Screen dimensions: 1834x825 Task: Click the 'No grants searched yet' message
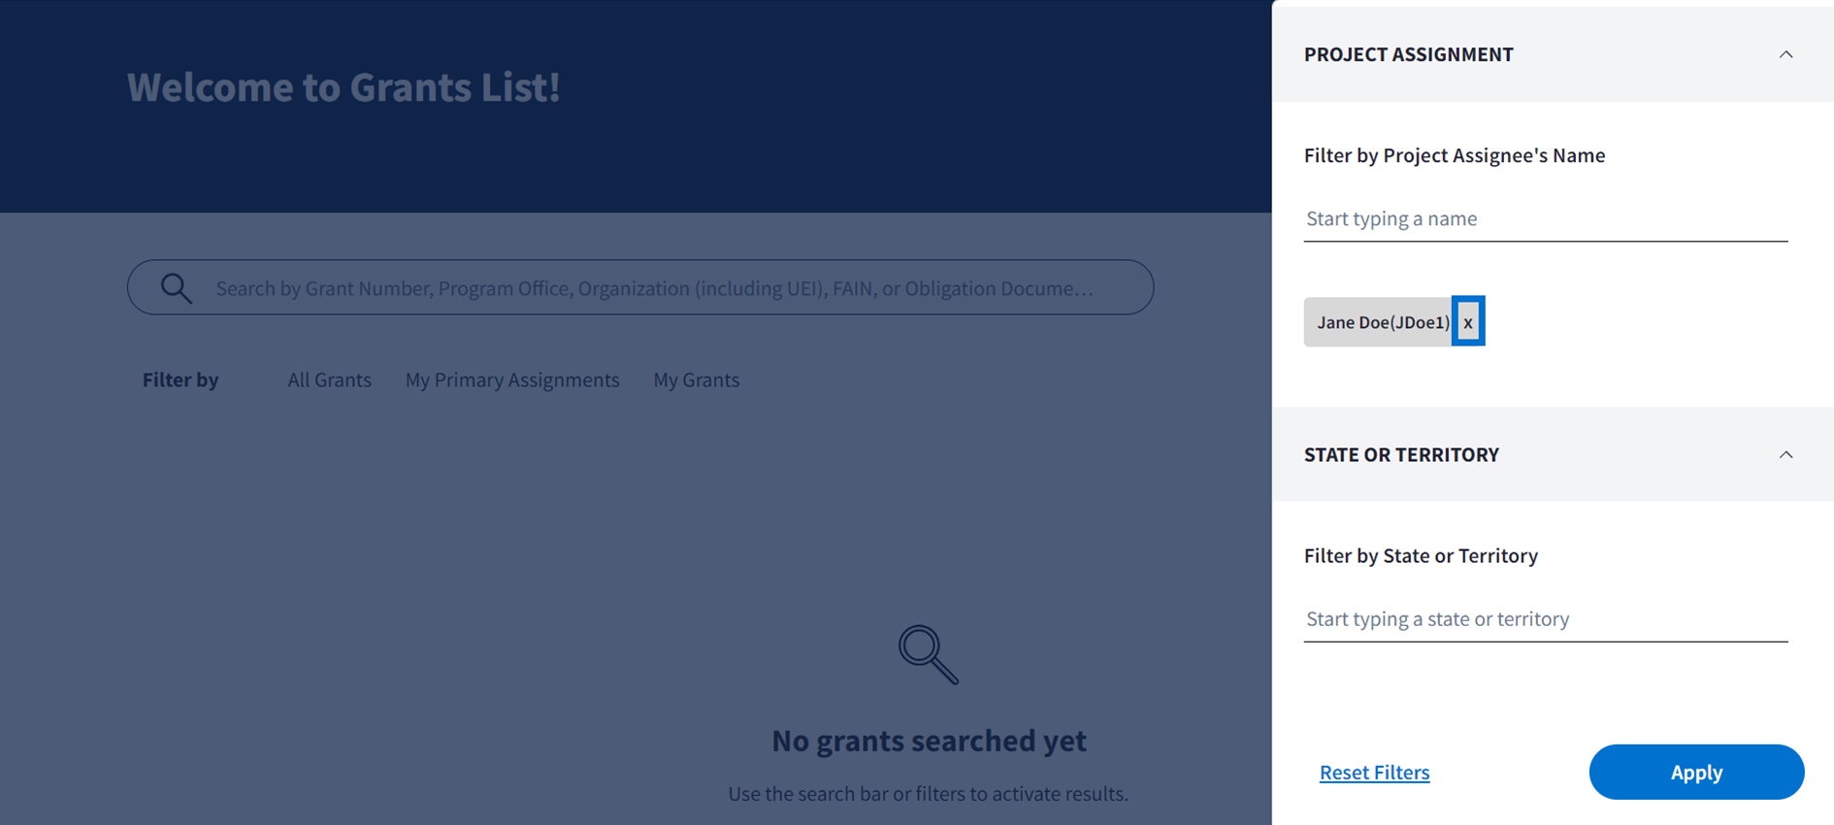[929, 741]
